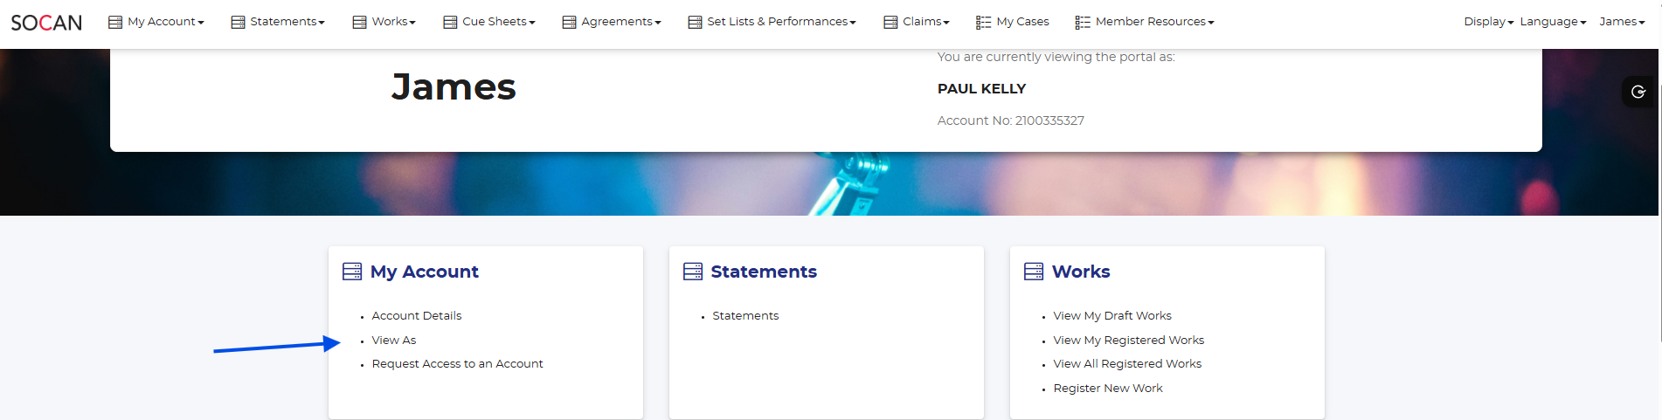The image size is (1662, 420).
Task: Open the Language selector
Action: tap(1553, 22)
